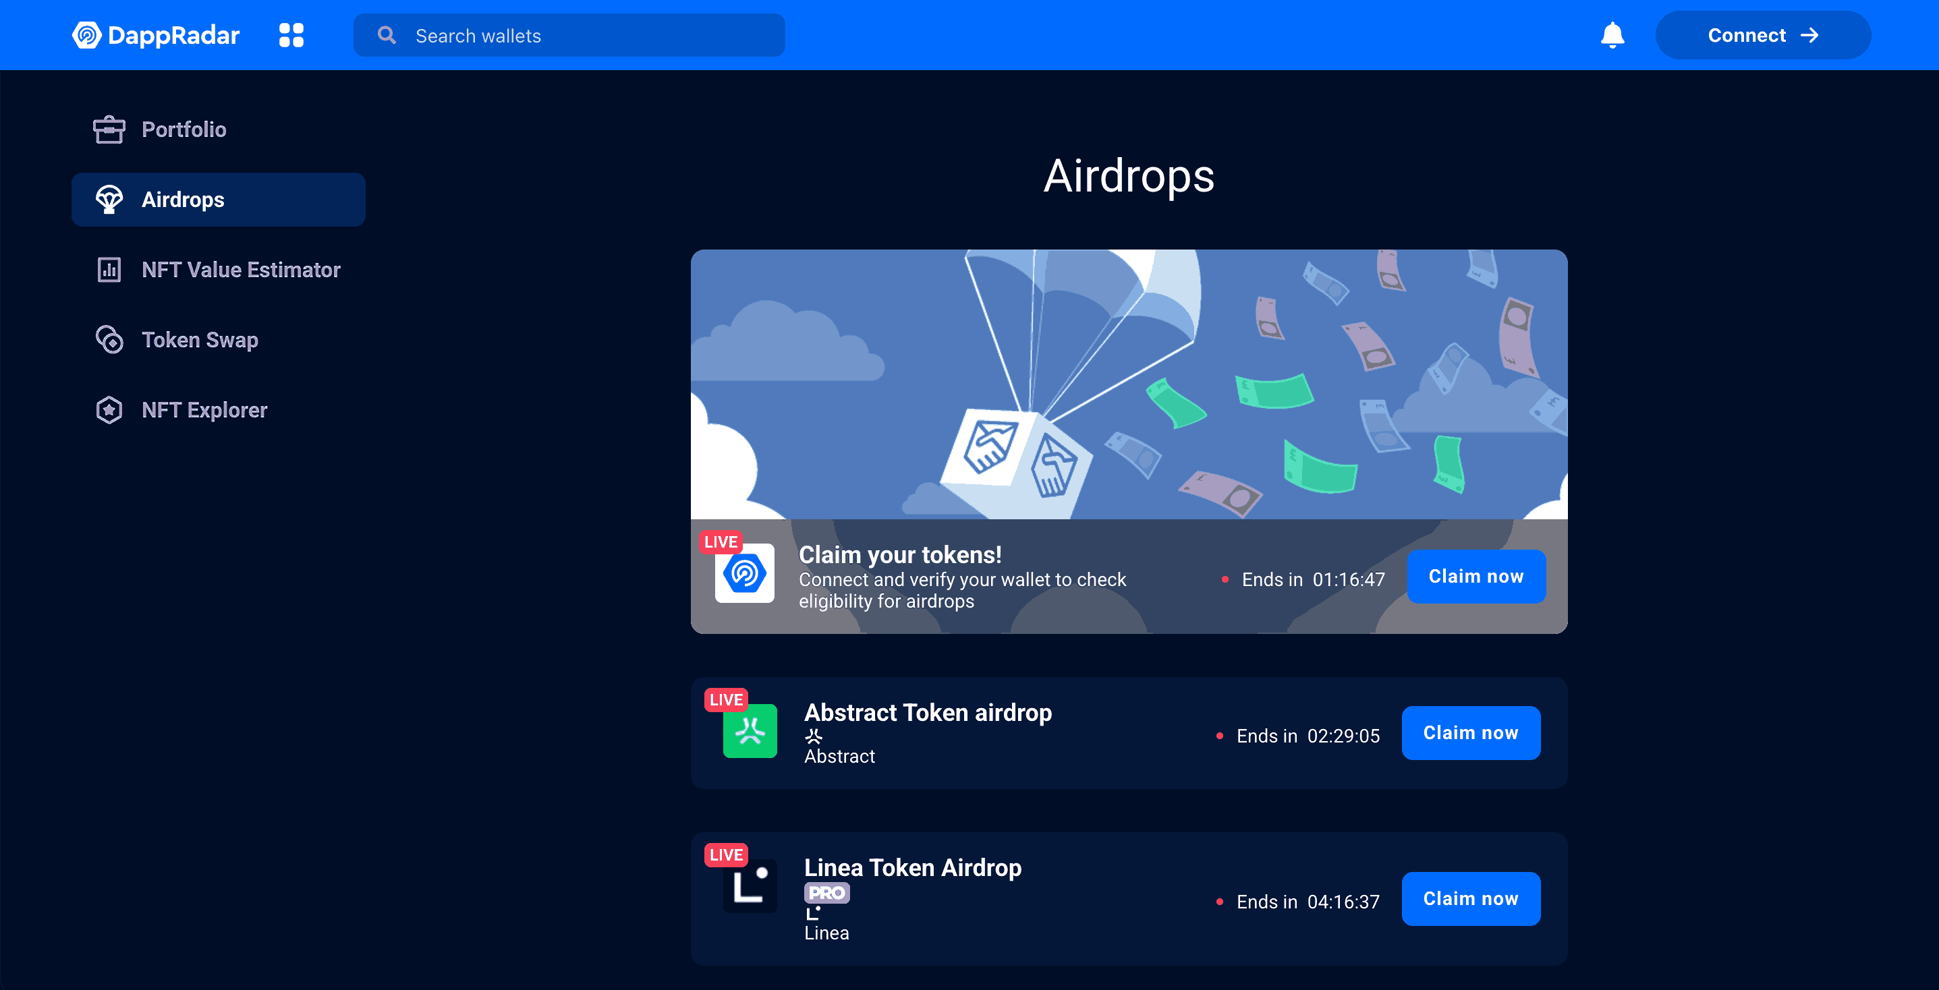Claim the Abstract Token airdrop now

[1471, 732]
